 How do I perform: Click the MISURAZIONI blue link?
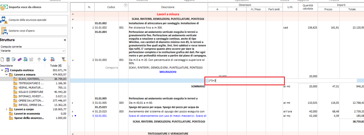(x=168, y=72)
